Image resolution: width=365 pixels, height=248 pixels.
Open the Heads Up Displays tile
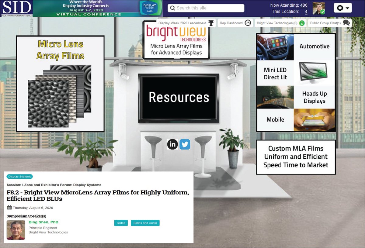pos(315,97)
